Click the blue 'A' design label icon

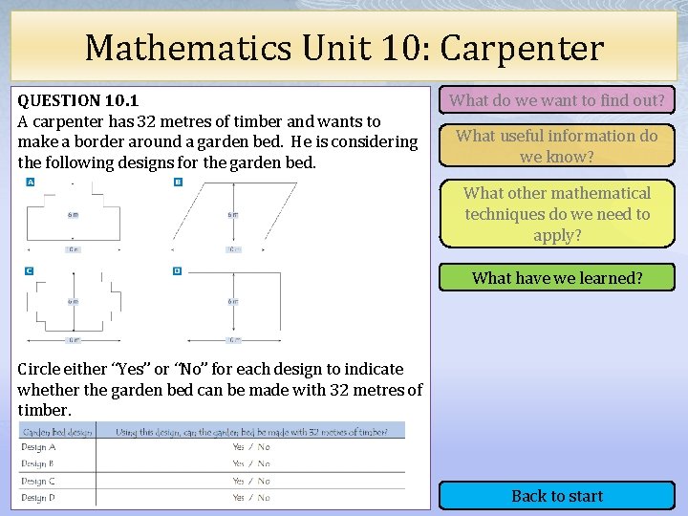tap(31, 183)
